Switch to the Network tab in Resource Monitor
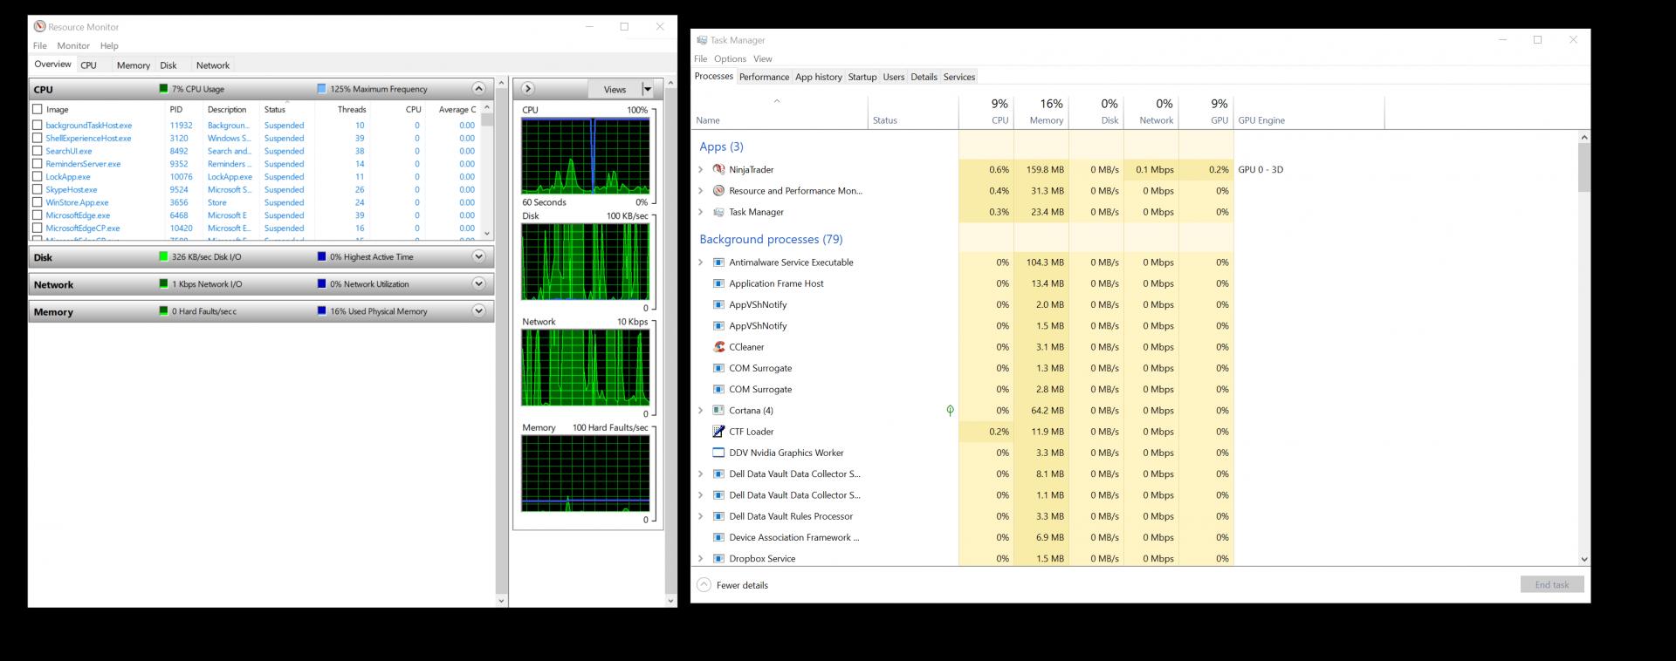 [213, 65]
